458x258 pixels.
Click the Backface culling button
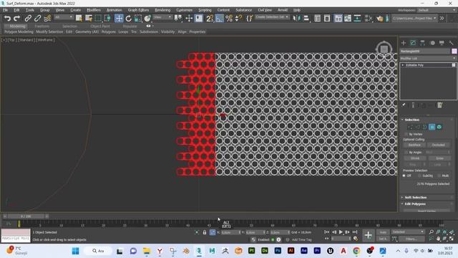[x=414, y=145]
